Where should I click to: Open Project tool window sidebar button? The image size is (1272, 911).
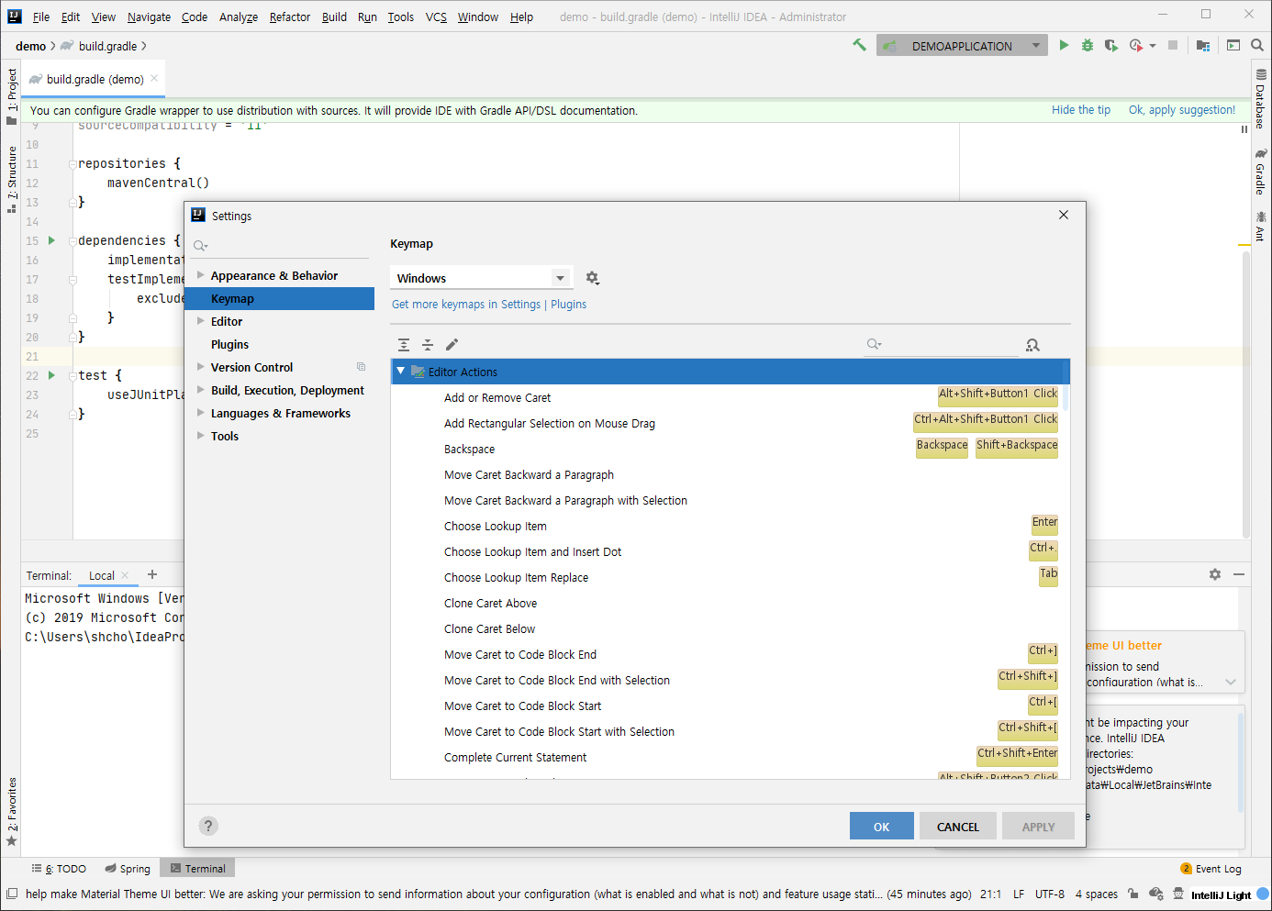pos(12,96)
